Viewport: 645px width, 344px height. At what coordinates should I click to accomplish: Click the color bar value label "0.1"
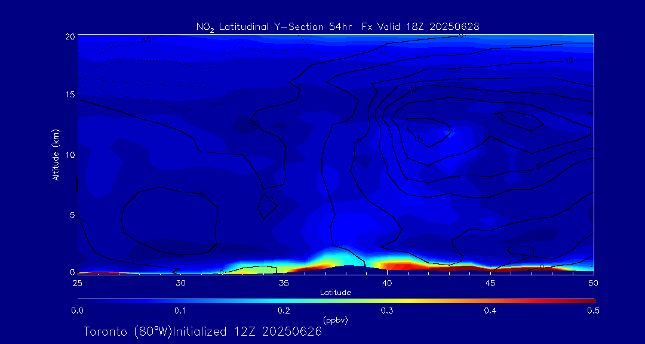point(180,311)
